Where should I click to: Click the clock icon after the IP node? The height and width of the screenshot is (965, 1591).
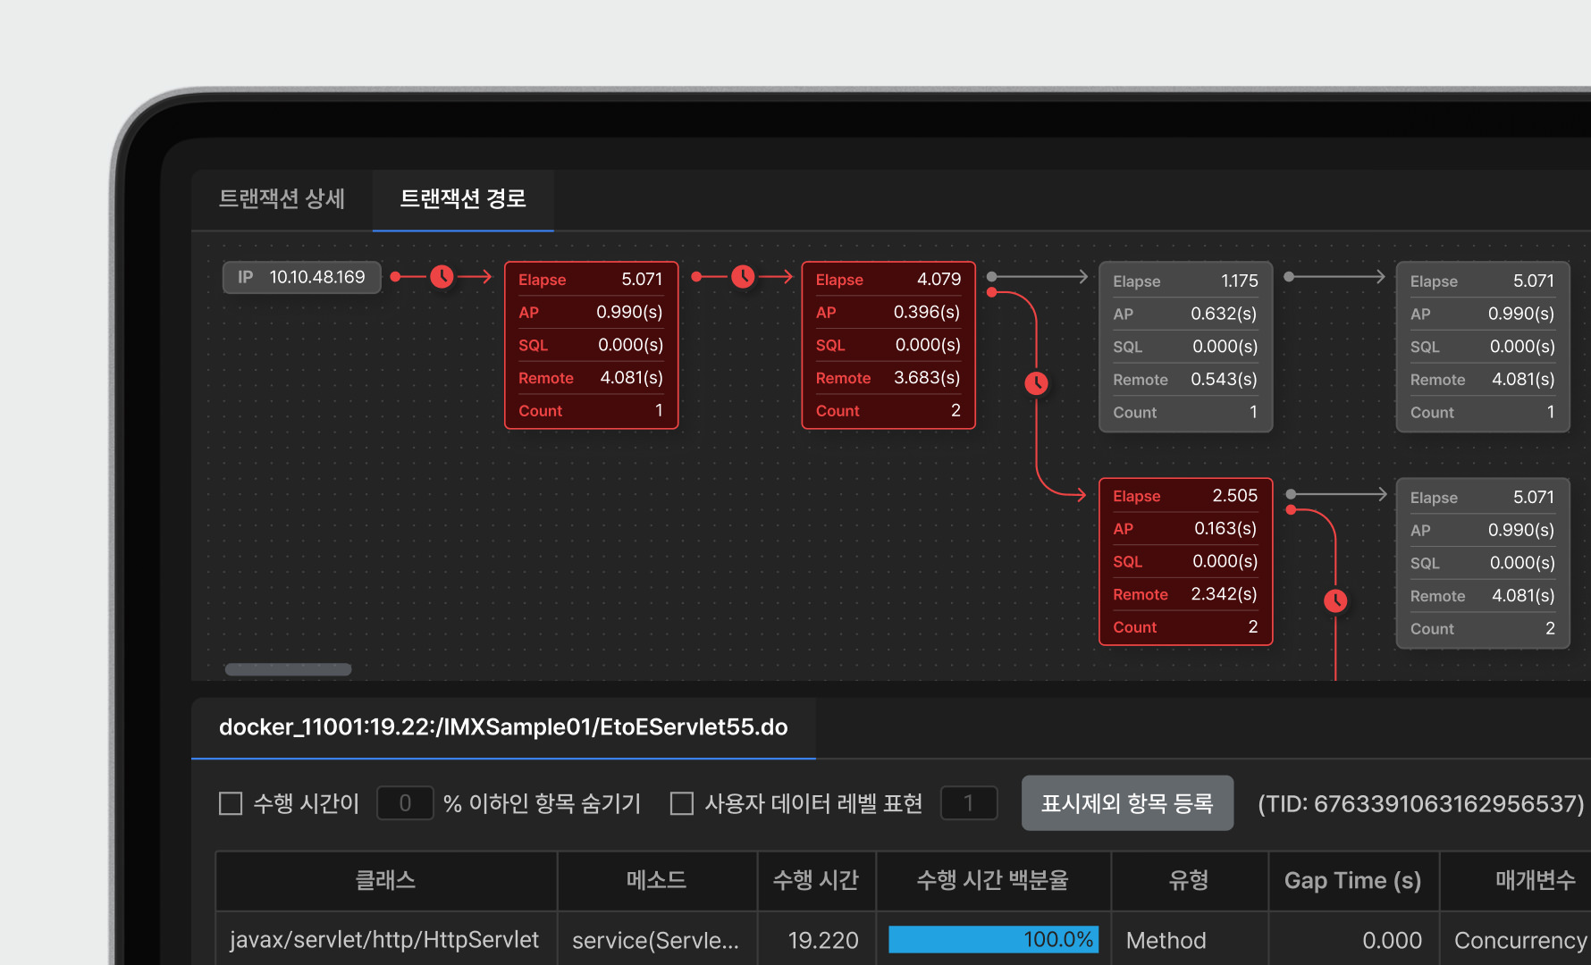click(442, 277)
